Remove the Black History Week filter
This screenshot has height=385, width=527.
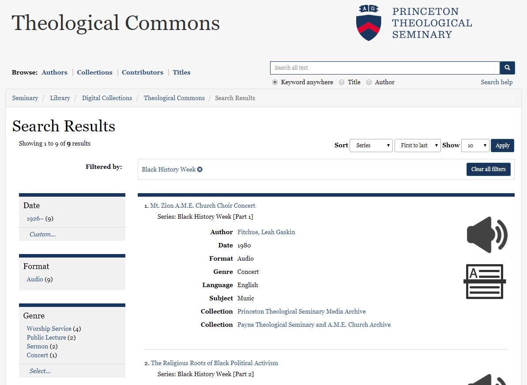pyautogui.click(x=200, y=169)
